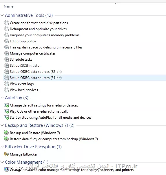Collapse the BitLocker Drive Encryption group chevron

pyautogui.click(x=2, y=147)
